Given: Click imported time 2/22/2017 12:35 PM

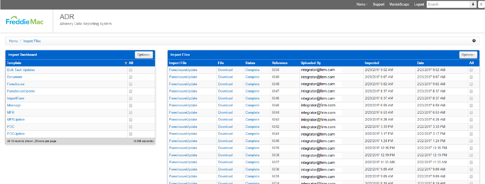Looking at the screenshot, I should pos(380,148).
